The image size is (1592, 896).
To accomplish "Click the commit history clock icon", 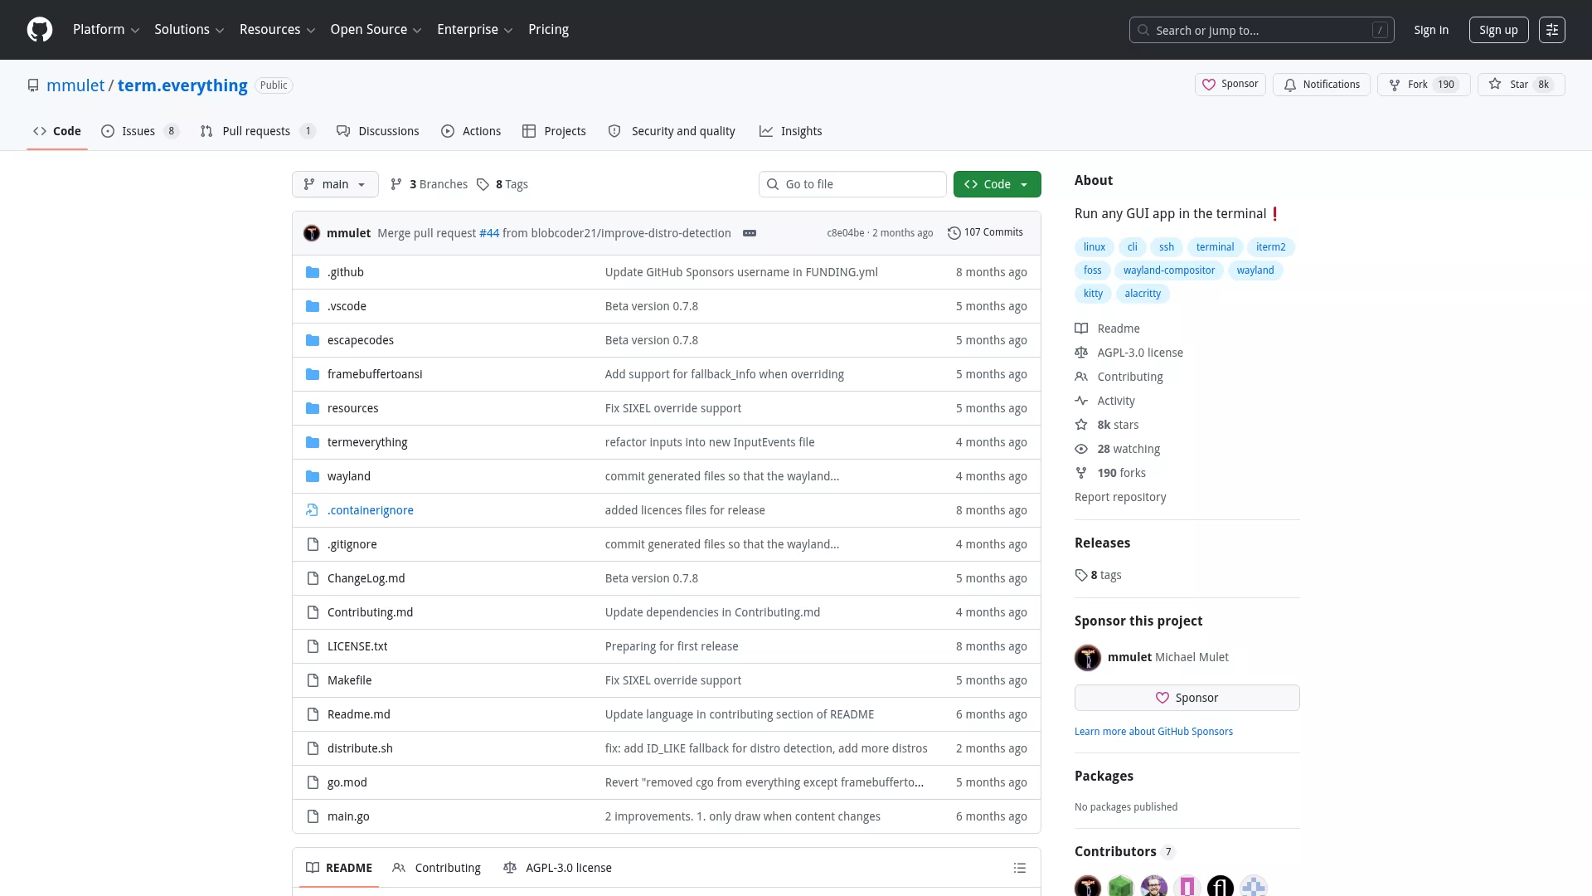I will point(954,233).
